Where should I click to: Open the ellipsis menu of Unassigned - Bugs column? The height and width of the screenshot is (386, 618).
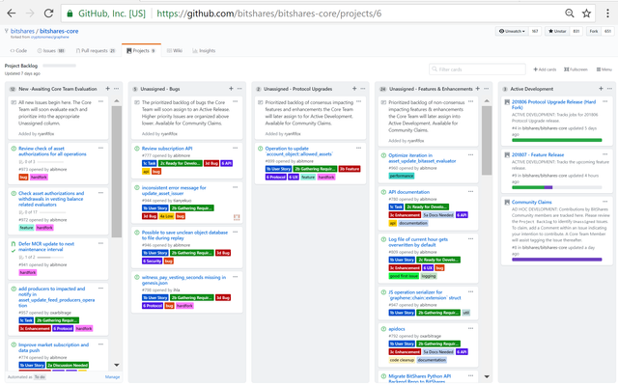(x=239, y=89)
